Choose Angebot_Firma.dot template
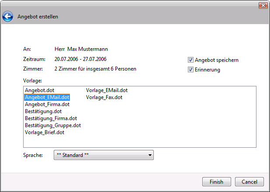 tap(47, 104)
